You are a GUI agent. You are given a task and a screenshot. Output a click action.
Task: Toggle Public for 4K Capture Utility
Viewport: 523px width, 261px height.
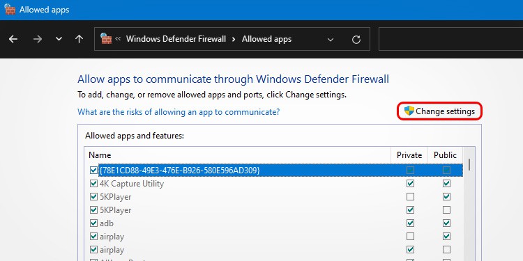[446, 184]
